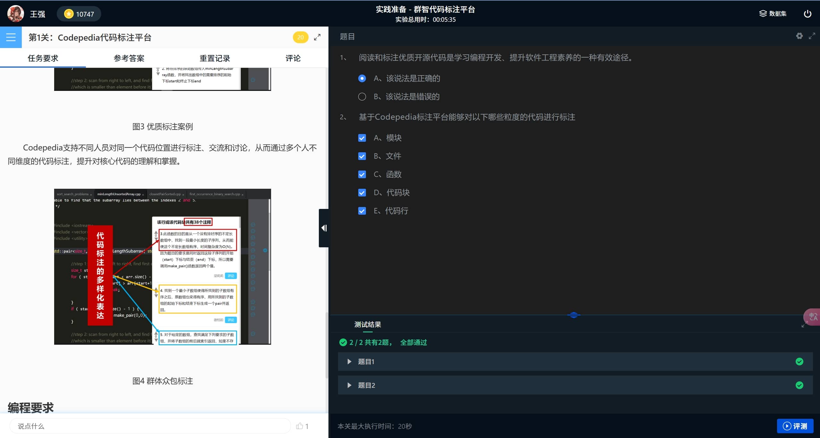Click the gold coin balance 10747
This screenshot has width=820, height=438.
(x=79, y=14)
